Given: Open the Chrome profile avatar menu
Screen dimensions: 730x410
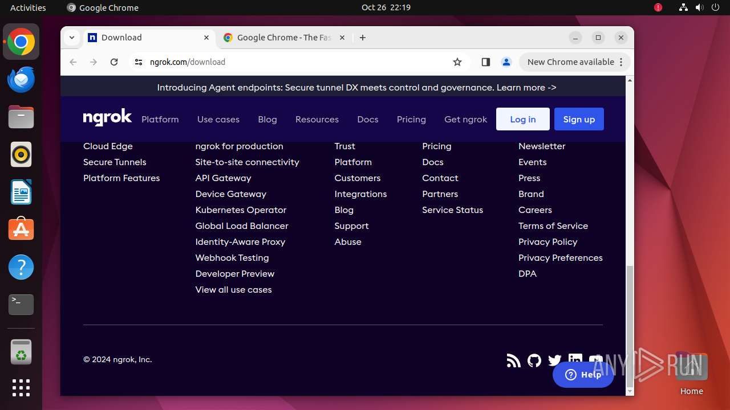Looking at the screenshot, I should click(x=506, y=62).
